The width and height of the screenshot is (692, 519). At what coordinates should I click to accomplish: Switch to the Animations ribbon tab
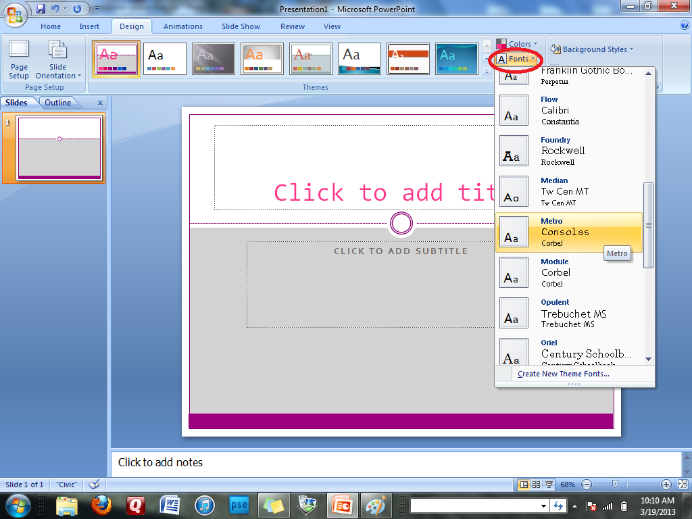[183, 26]
